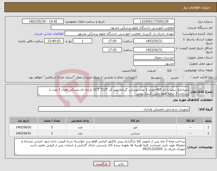Click the شرح کلی نیاز label
217x171 pixels.
[201, 92]
